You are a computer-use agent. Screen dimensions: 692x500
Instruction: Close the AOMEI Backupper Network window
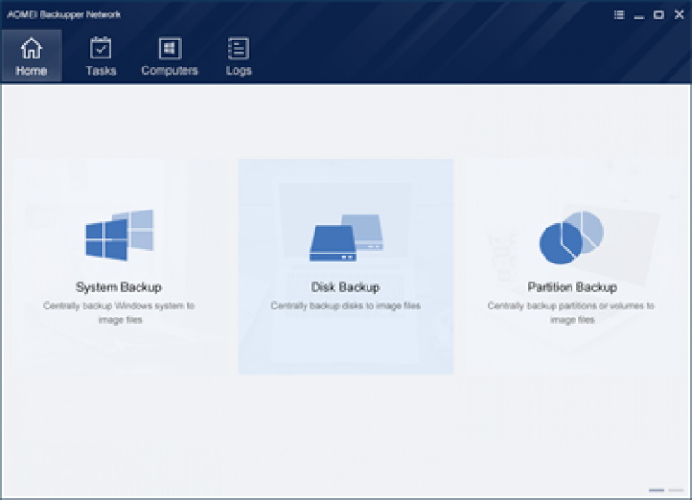[679, 14]
